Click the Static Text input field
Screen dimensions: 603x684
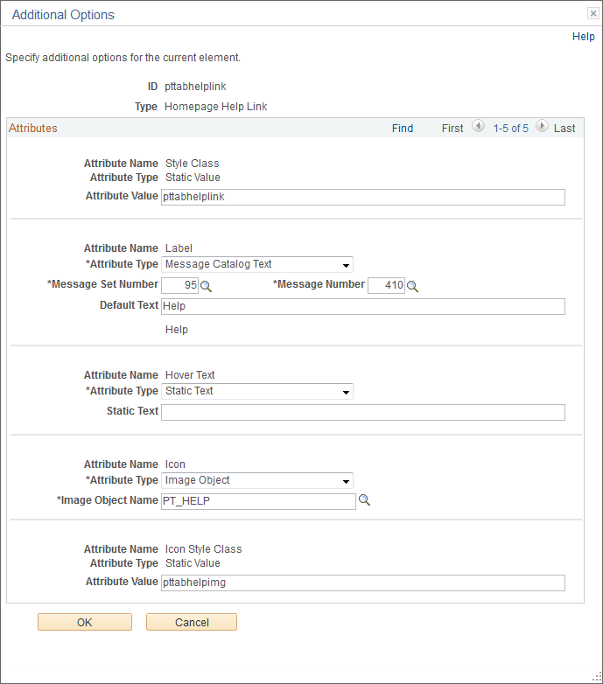click(363, 413)
